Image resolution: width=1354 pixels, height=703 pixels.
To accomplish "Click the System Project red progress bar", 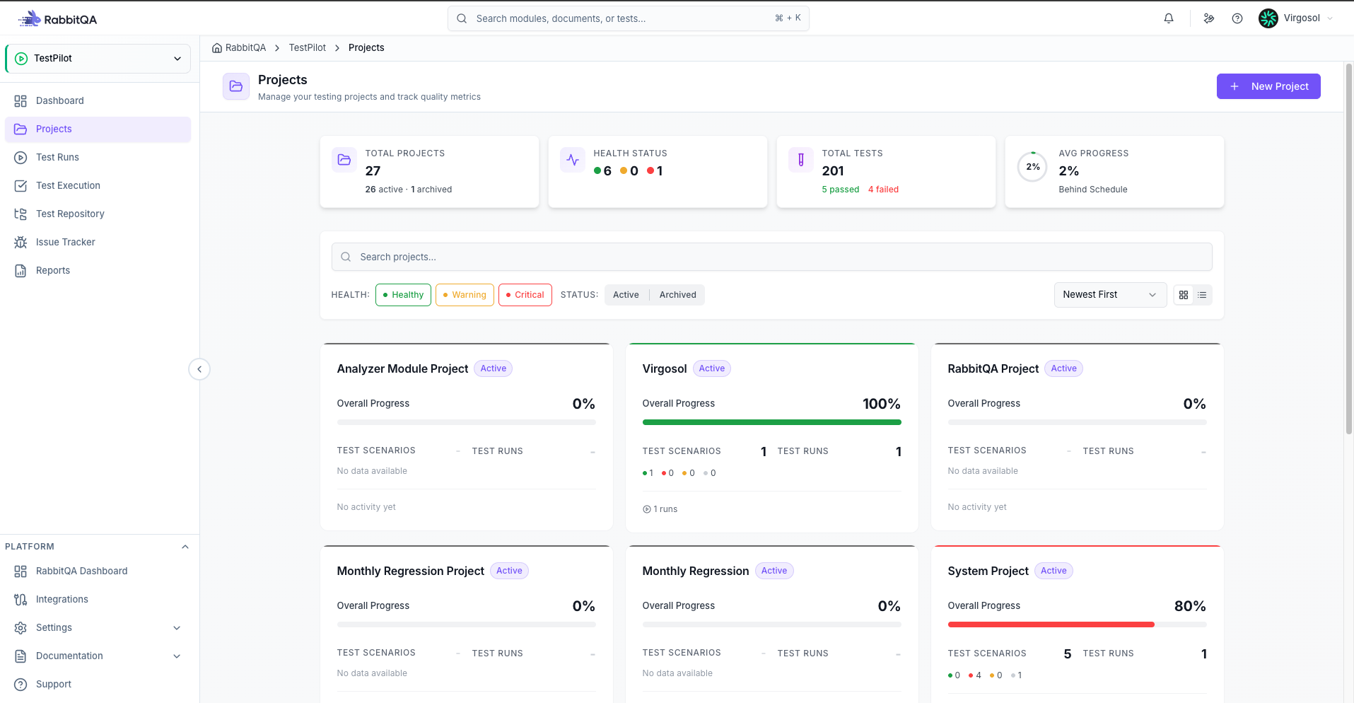I will pyautogui.click(x=1051, y=624).
